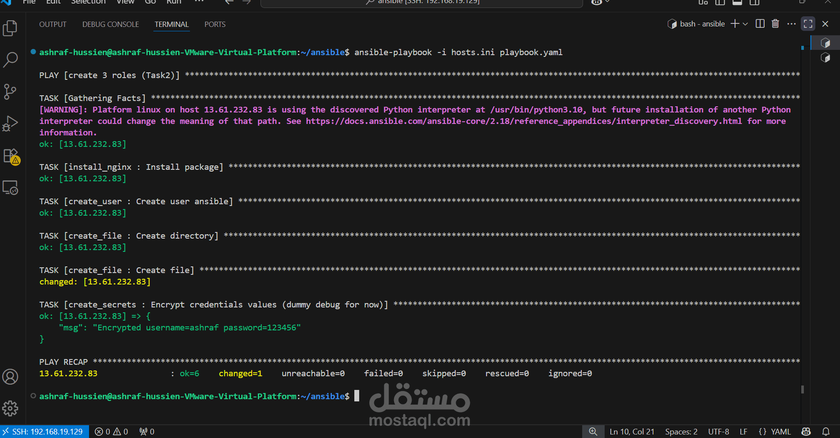The image size is (840, 438).
Task: Open the menu bar overflow menu
Action: [199, 2]
